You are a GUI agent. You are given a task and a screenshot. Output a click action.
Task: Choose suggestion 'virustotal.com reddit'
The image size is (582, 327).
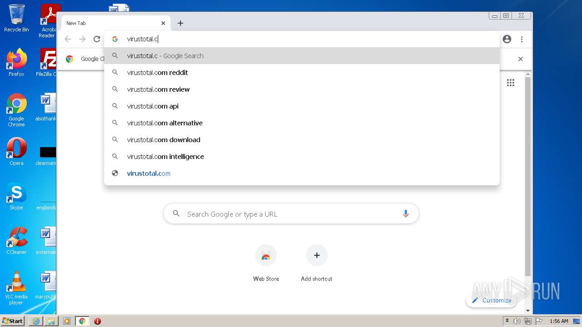[302, 73]
